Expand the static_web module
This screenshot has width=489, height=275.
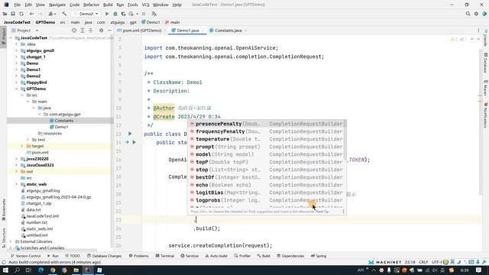tap(16, 184)
